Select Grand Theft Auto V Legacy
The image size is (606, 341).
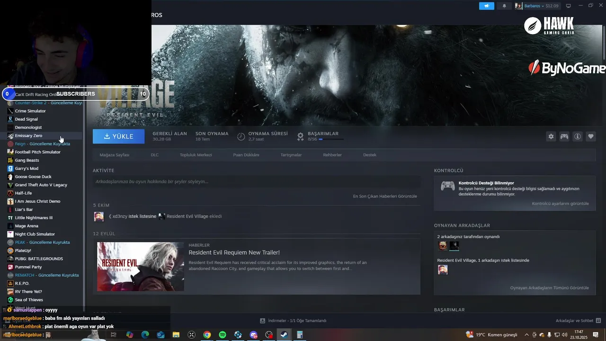[x=41, y=185]
